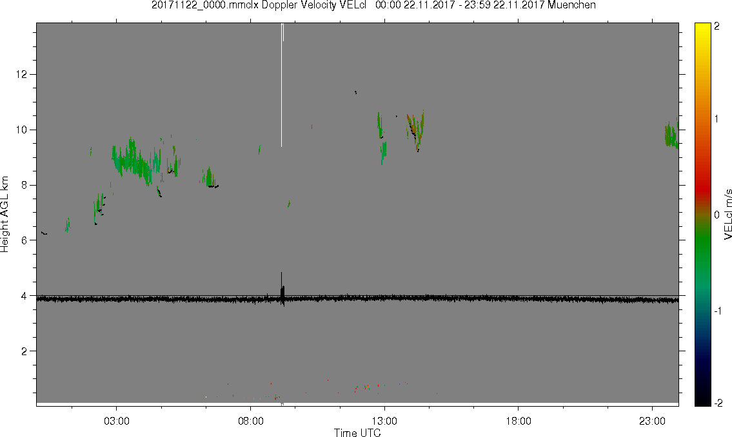Click the colorbar top value 2

click(717, 26)
